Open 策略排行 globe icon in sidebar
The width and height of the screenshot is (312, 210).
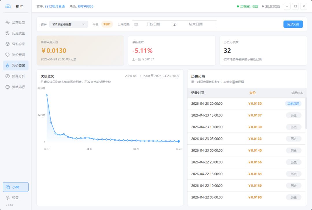click(8, 87)
